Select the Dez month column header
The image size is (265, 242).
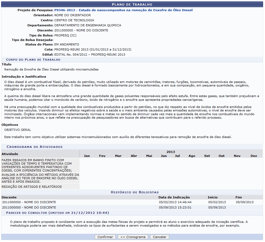click(x=254, y=156)
